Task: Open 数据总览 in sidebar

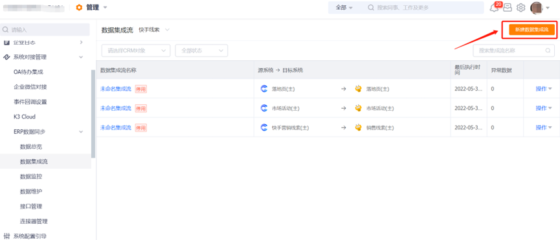Action: click(x=31, y=147)
